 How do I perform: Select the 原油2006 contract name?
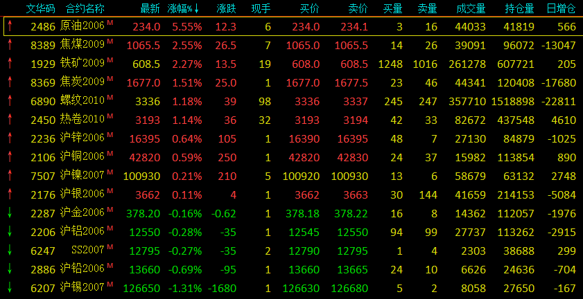tap(82, 26)
